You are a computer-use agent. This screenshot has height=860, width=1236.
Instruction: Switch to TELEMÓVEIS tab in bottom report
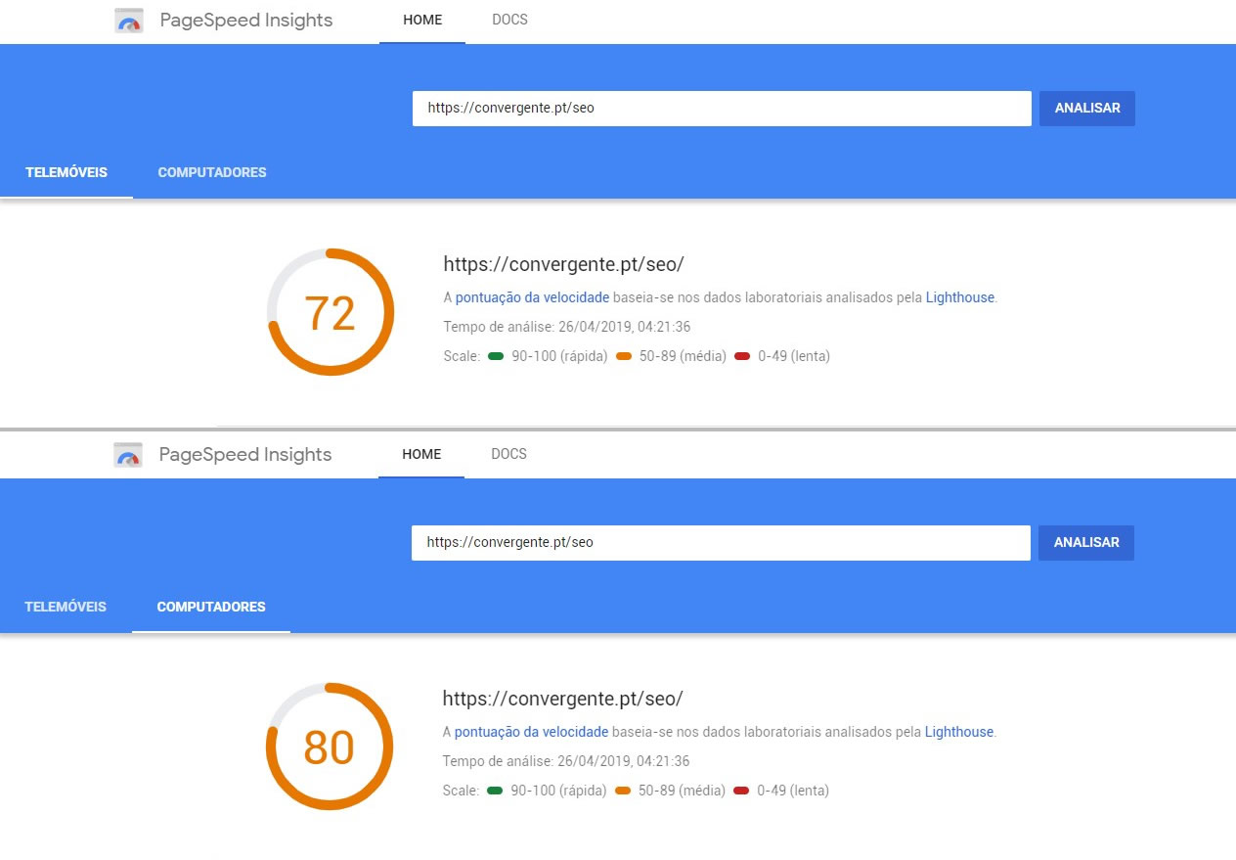pyautogui.click(x=66, y=608)
